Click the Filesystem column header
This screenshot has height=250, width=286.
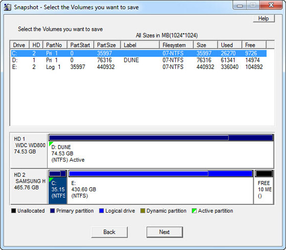176,45
